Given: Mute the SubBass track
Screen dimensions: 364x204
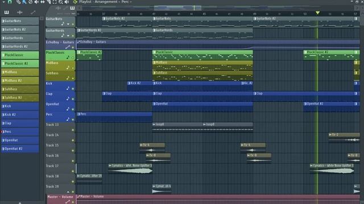Looking at the screenshot, I should 73,78.
